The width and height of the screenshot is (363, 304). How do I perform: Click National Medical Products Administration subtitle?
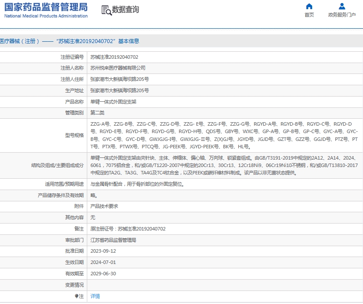click(46, 16)
